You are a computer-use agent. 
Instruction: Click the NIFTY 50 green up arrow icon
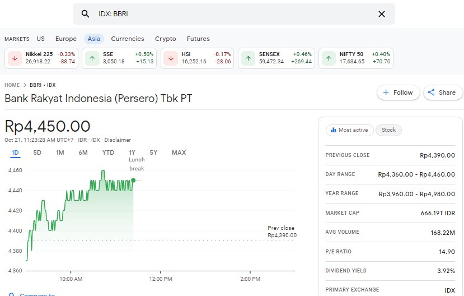click(x=329, y=58)
